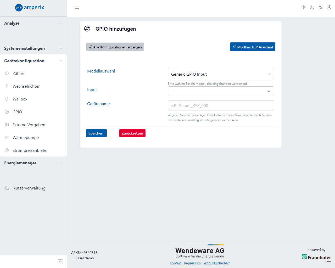Click the amperix logo
Screen dimensions: 335x268
click(30, 8)
